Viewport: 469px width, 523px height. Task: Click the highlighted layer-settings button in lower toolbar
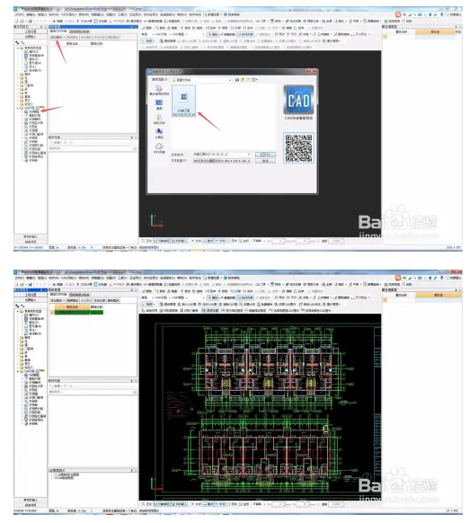210,311
